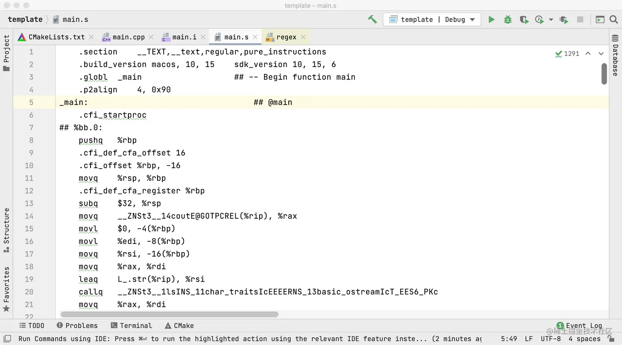
Task: Click the subq $32, %rsp line
Action: click(120, 204)
